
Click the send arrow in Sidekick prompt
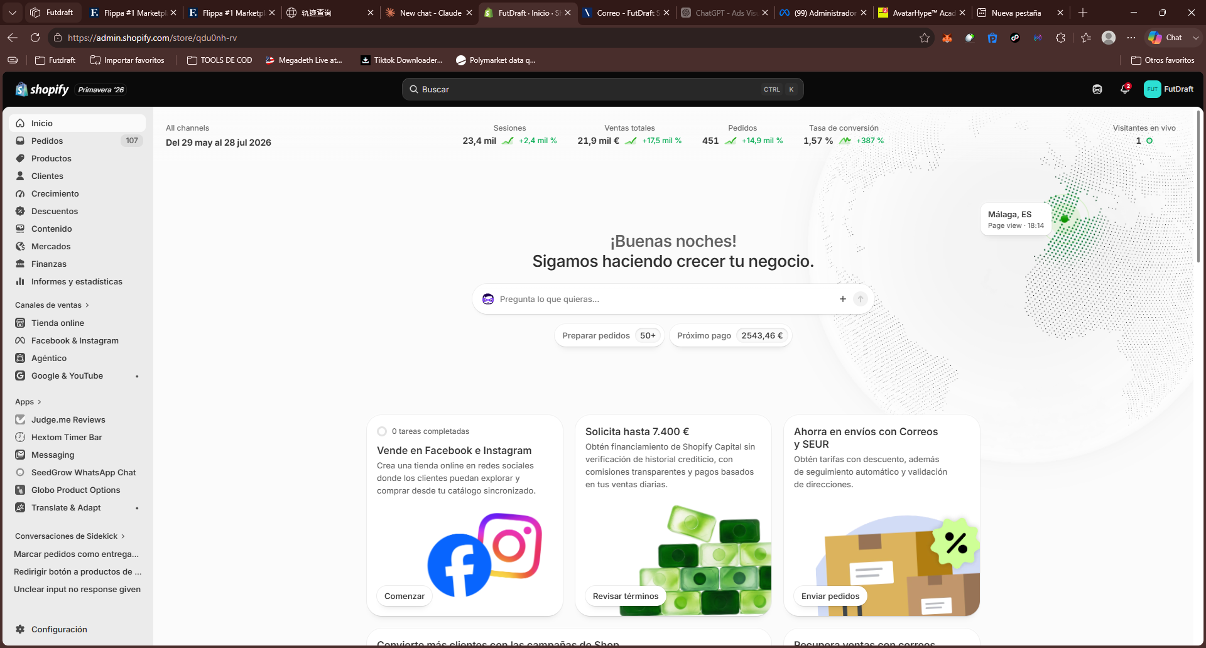861,299
